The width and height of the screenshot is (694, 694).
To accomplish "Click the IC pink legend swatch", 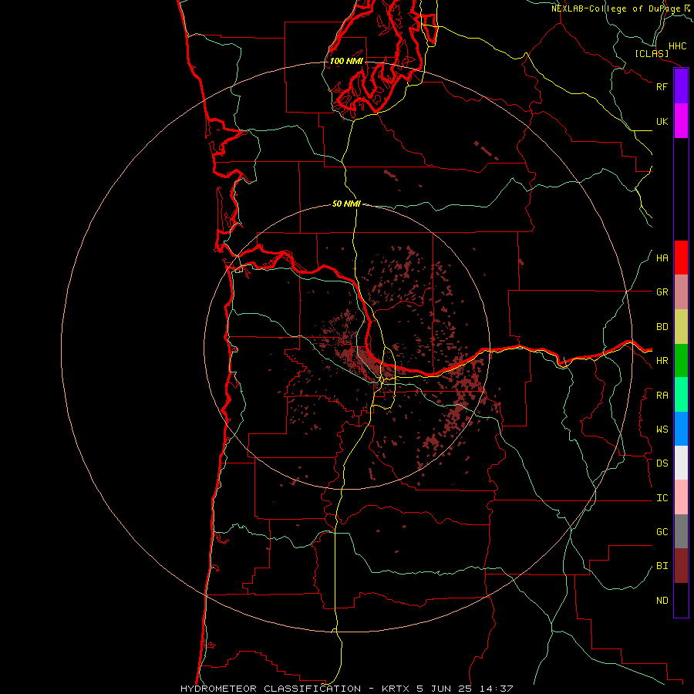I will pos(681,497).
